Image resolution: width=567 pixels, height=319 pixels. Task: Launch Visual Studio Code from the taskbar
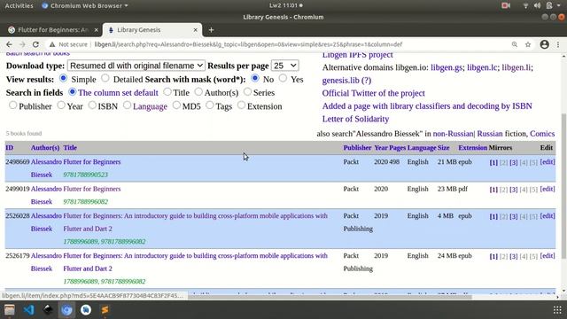click(x=28, y=310)
